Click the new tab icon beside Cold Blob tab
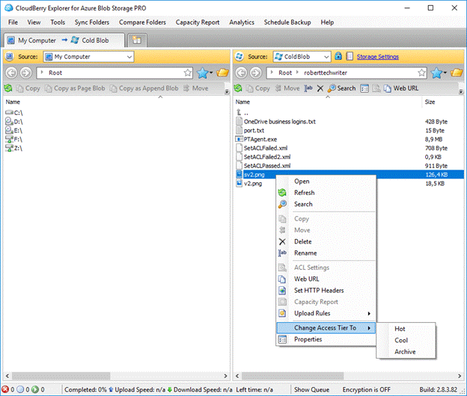The image size is (467, 396). [137, 40]
